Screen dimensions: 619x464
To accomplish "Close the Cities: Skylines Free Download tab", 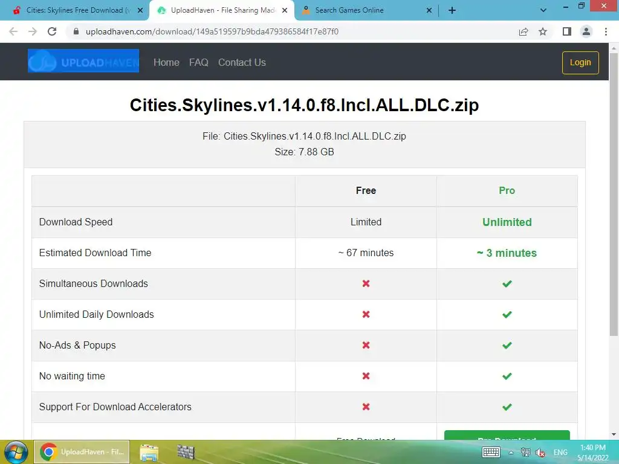I will 140,10.
